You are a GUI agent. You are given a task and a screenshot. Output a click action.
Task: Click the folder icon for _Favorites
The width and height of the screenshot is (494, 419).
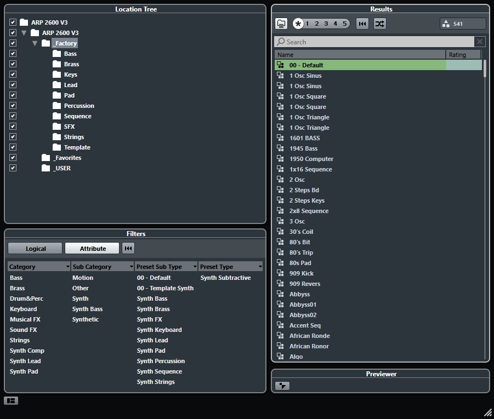click(x=46, y=157)
